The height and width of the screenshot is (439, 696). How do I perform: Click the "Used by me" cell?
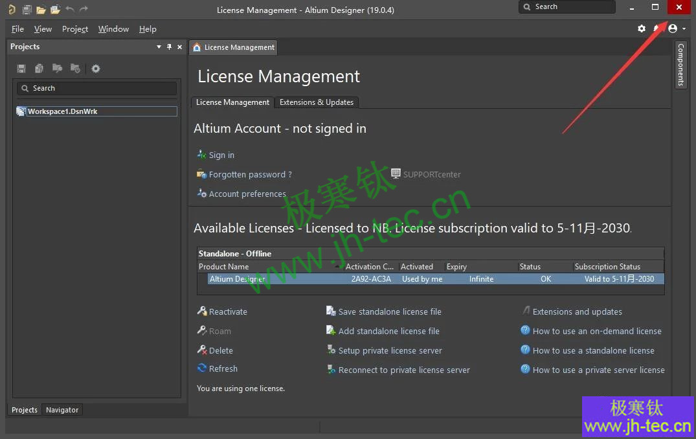(x=422, y=279)
